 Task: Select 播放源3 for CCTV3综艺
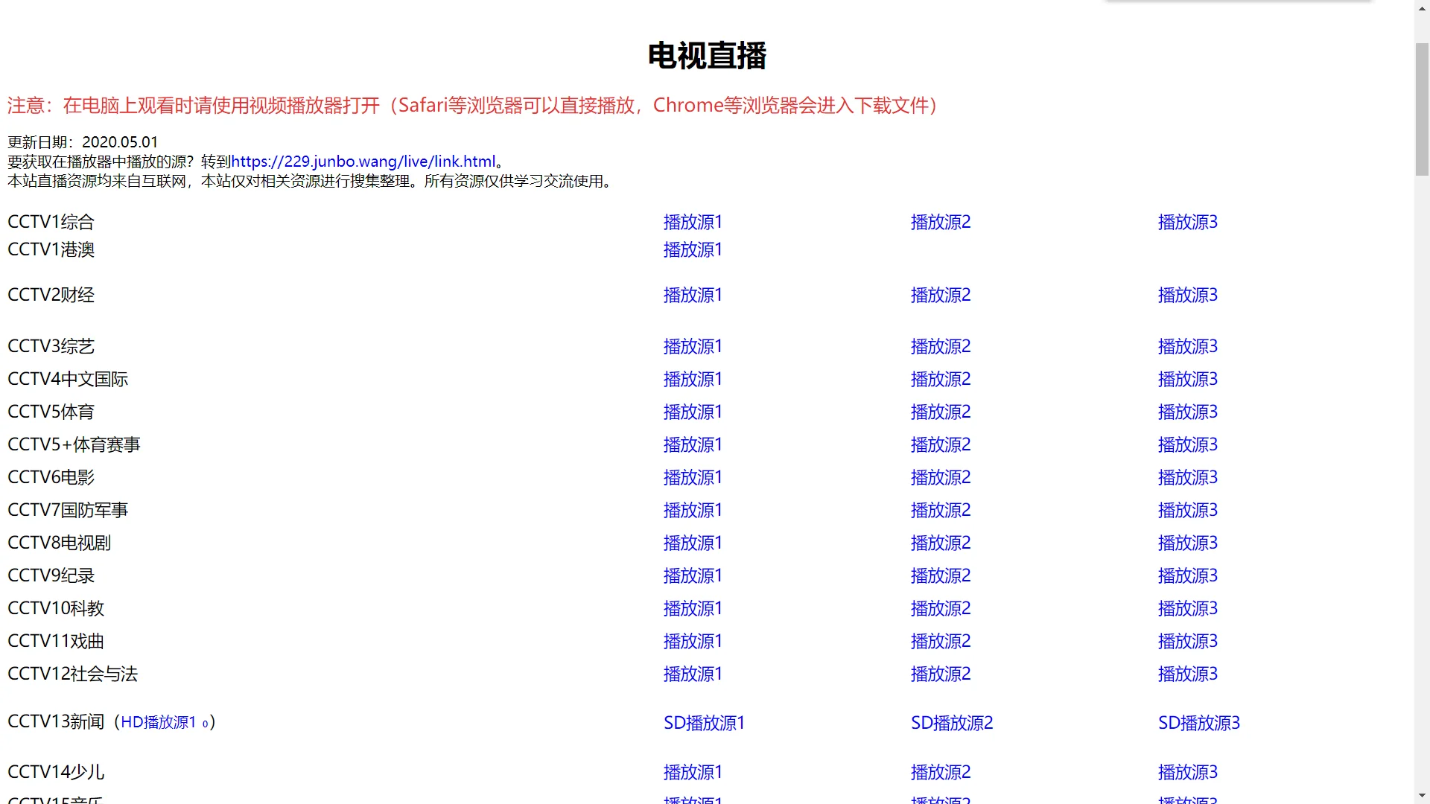(x=1187, y=346)
